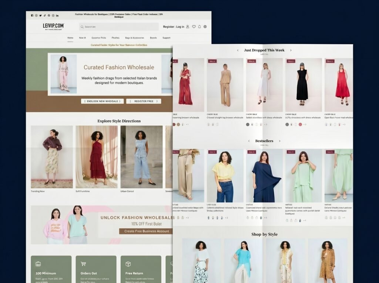Open the white sleeveless dress product
Screen dimensions: 379x283
[x=264, y=85]
